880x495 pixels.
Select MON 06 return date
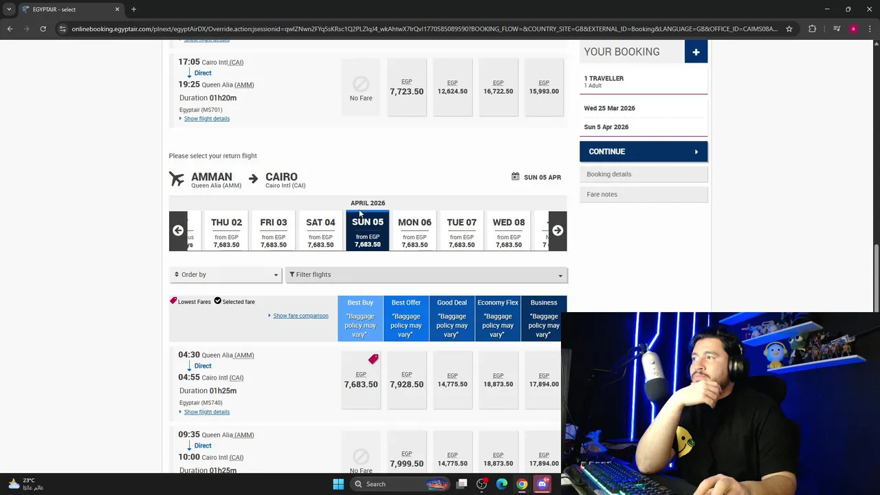point(415,232)
